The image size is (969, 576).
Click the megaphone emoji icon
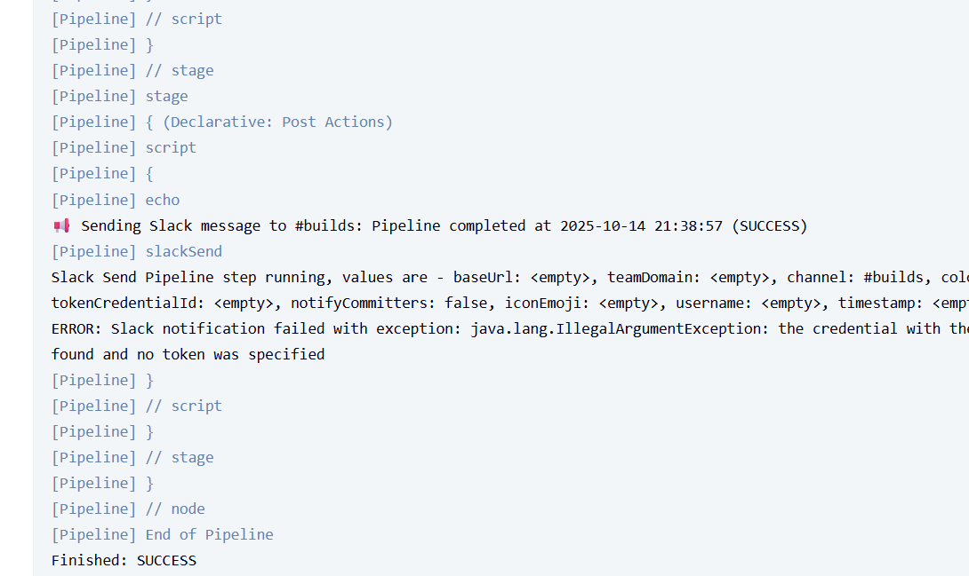point(61,225)
